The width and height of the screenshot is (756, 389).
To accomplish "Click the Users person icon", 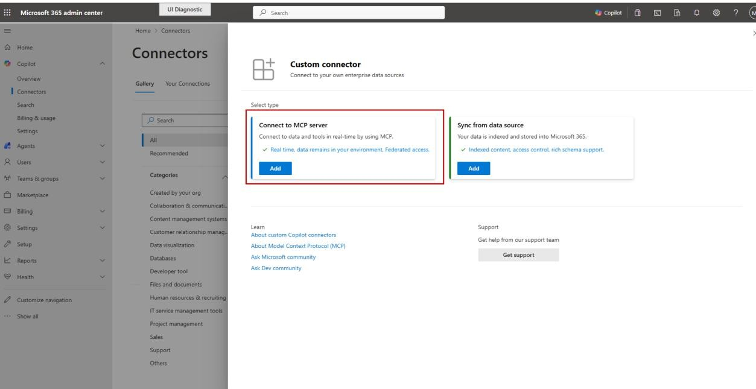I will (8, 162).
